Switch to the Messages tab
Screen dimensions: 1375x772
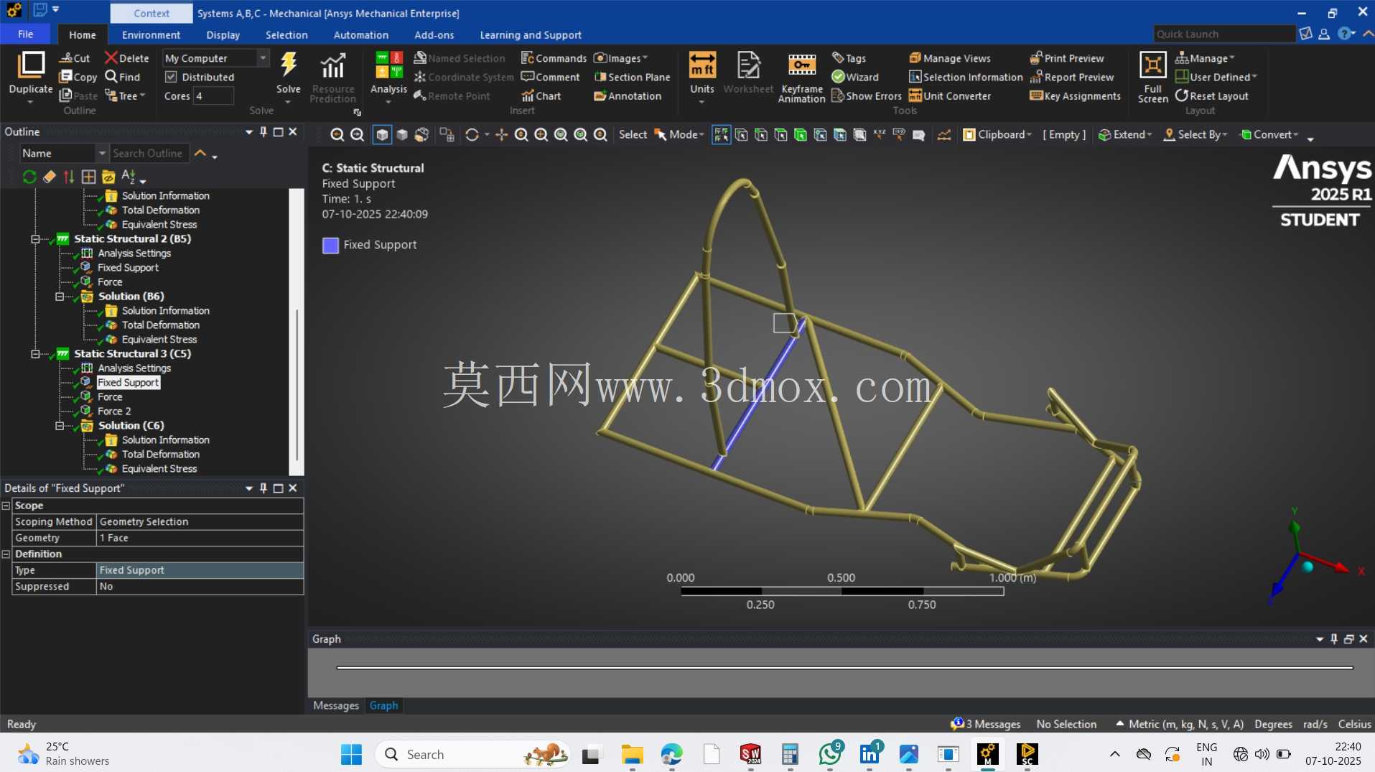point(335,705)
